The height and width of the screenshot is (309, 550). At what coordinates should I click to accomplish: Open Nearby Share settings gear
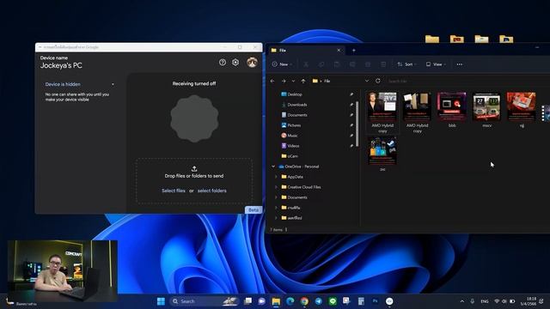[235, 63]
